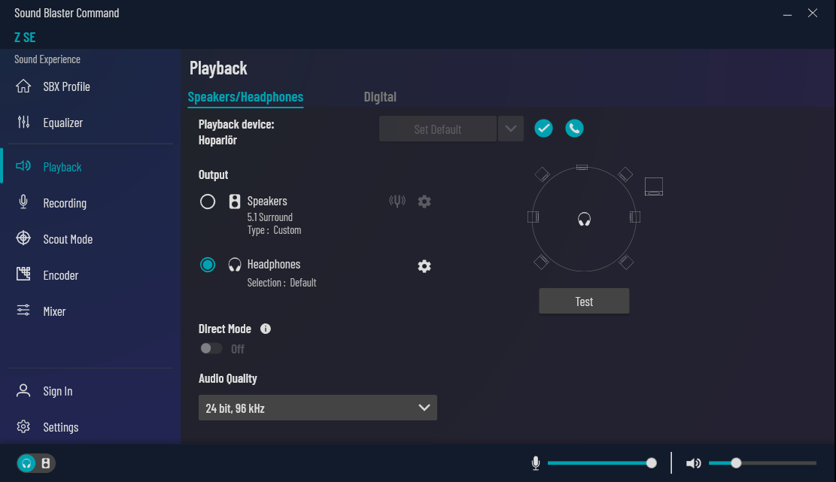Adjust the master volume slider

[762, 463]
